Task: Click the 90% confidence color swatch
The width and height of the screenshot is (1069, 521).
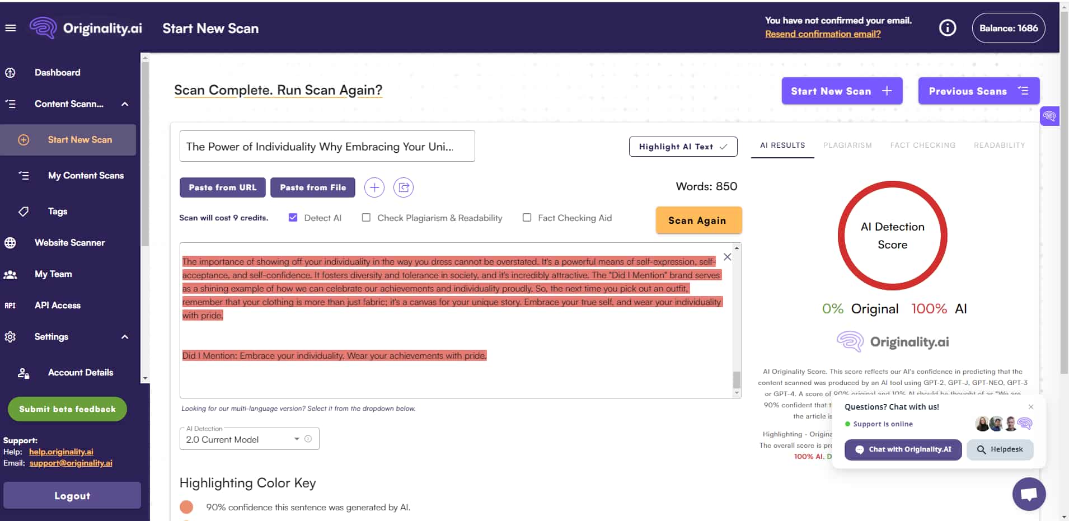Action: click(x=186, y=508)
